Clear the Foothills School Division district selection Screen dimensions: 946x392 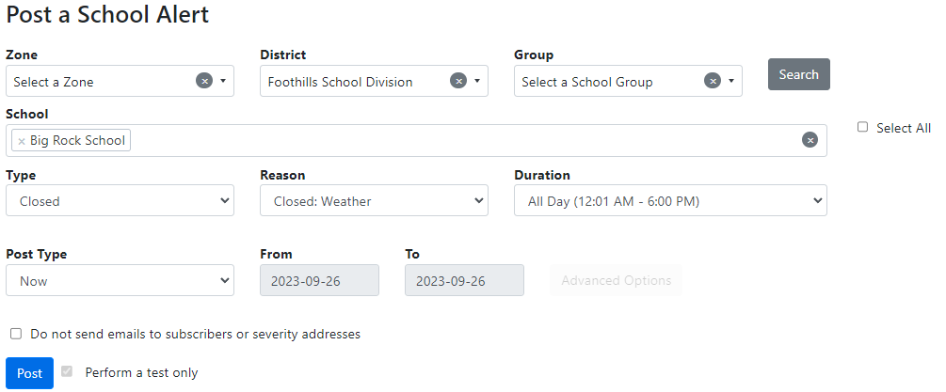458,81
